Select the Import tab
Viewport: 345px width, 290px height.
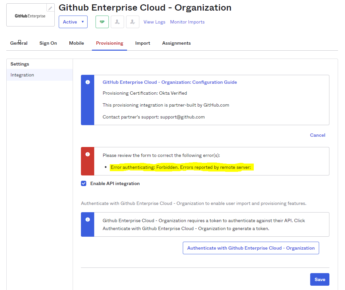(143, 43)
